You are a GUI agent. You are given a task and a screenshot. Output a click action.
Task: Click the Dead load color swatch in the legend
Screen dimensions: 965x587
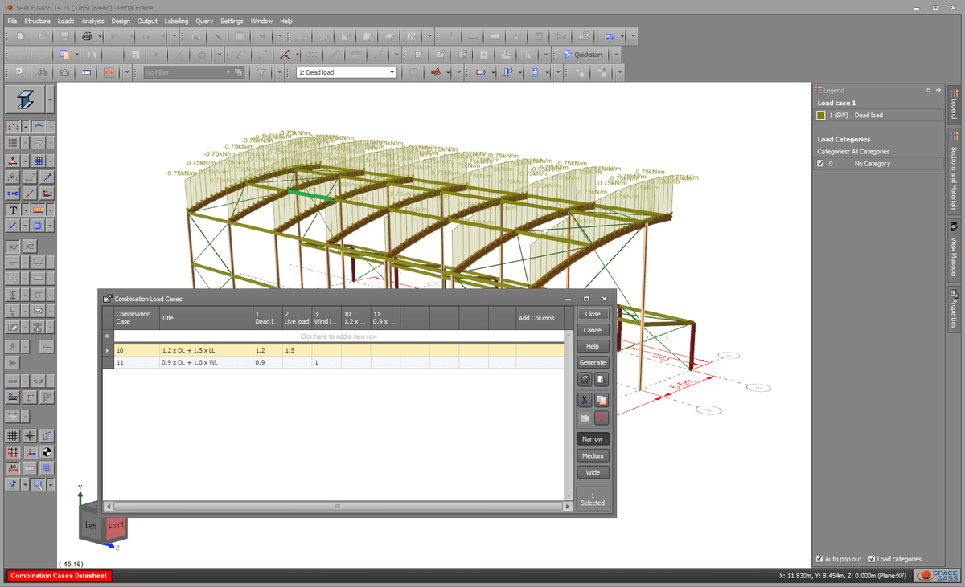821,116
